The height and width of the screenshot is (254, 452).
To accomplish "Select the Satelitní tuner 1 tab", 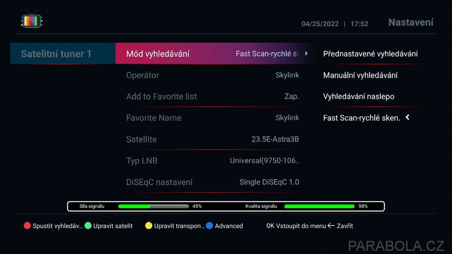I will (63, 54).
